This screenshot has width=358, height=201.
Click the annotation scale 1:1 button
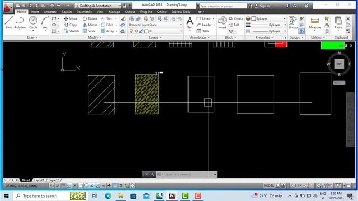(x=296, y=186)
